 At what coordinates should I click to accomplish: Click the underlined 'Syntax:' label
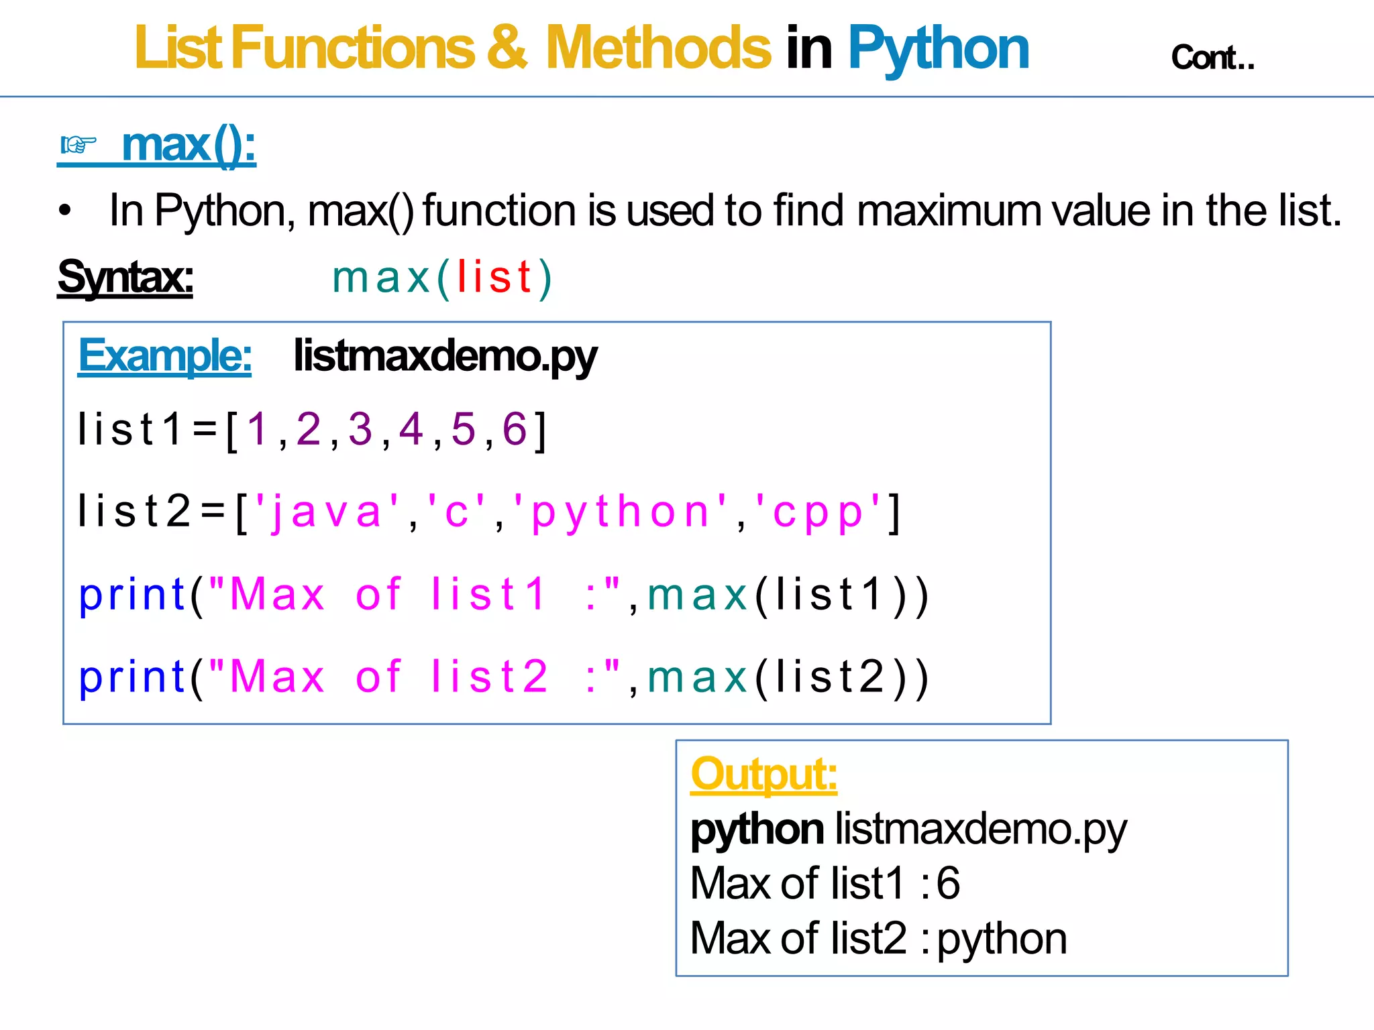click(125, 278)
